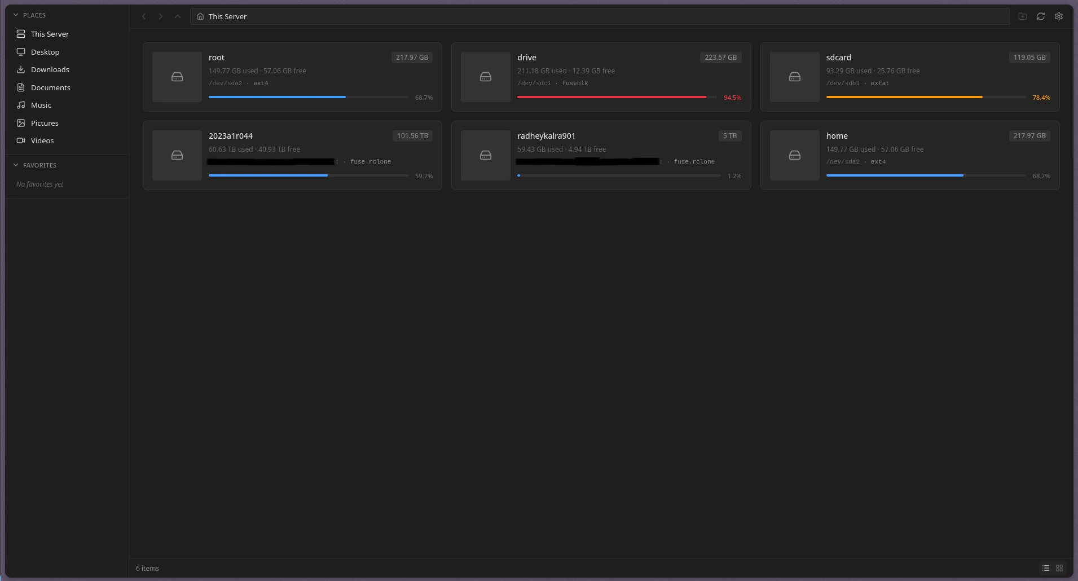Click root's 68.7% usage bar
Image resolution: width=1078 pixels, height=581 pixels.
coord(309,97)
